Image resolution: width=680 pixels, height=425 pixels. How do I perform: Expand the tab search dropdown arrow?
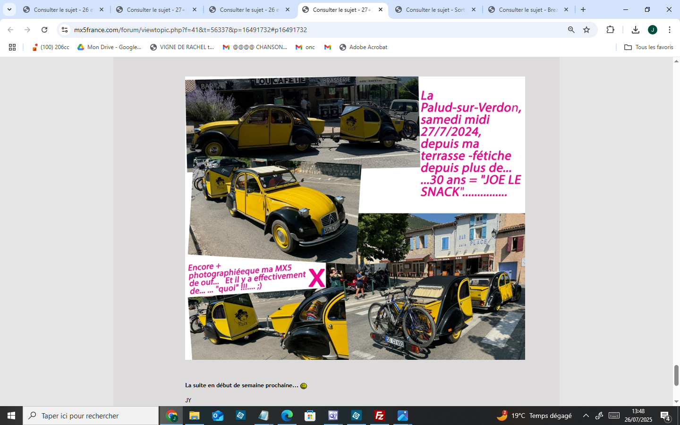point(9,9)
